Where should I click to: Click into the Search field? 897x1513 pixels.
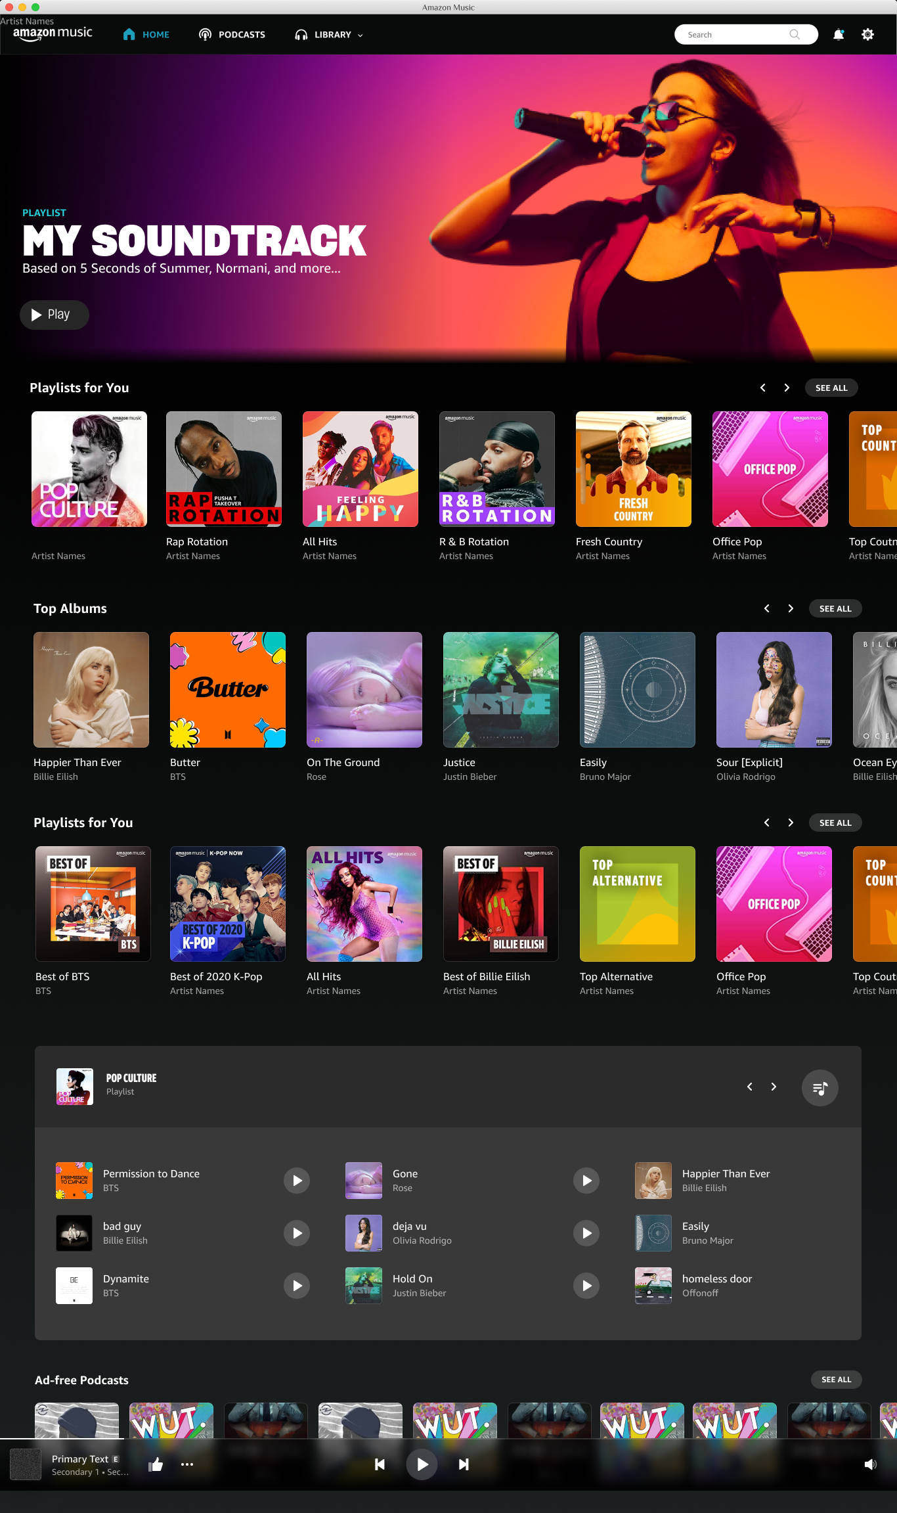coord(746,35)
